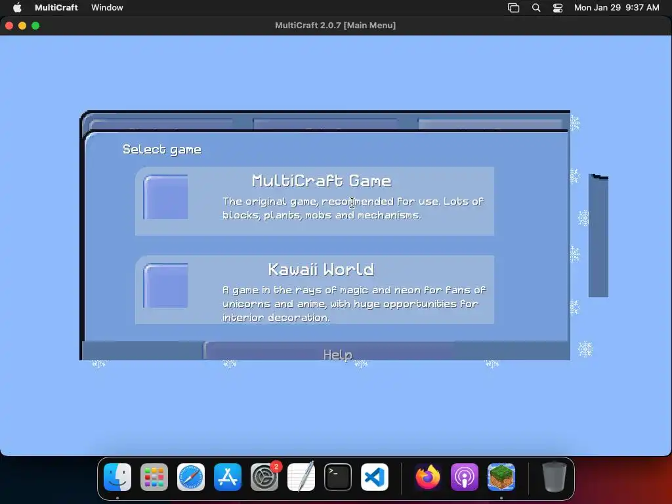672x504 pixels.
Task: Open the Help button at bottom
Action: click(x=338, y=354)
